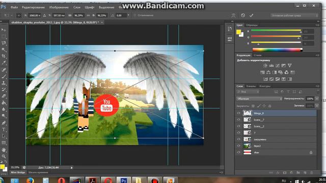Image resolution: width=326 pixels, height=183 pixels.
Task: Add a Brightness/Contrast adjustment
Action: tap(265, 66)
